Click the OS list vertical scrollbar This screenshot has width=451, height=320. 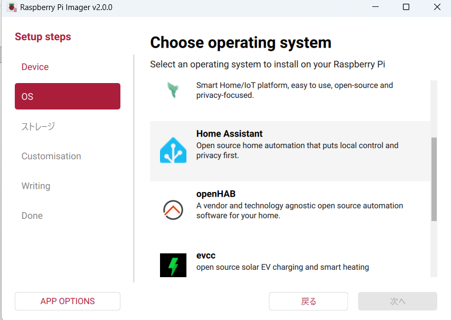pos(434,179)
